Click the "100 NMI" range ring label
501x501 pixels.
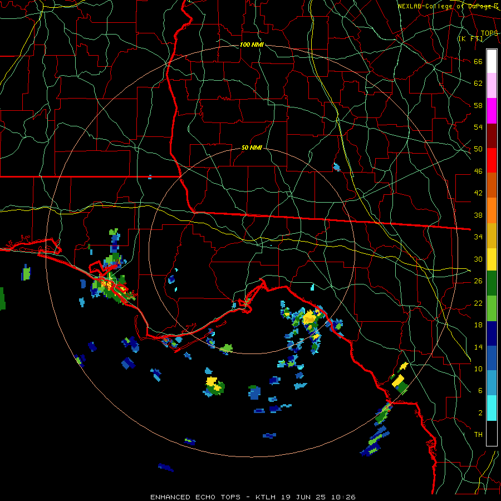point(252,45)
